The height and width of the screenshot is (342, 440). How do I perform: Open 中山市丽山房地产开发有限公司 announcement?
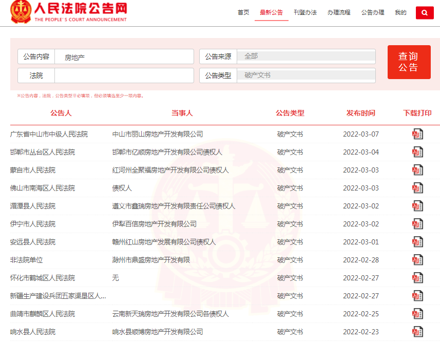coord(158,134)
